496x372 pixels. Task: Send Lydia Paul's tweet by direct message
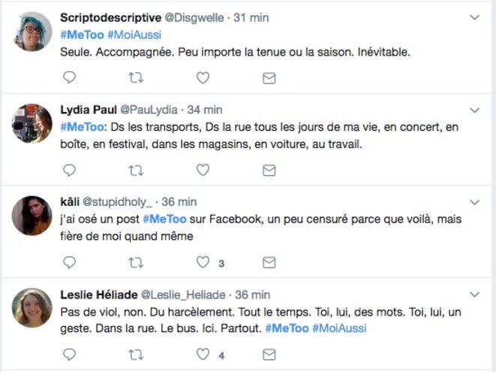click(x=269, y=170)
